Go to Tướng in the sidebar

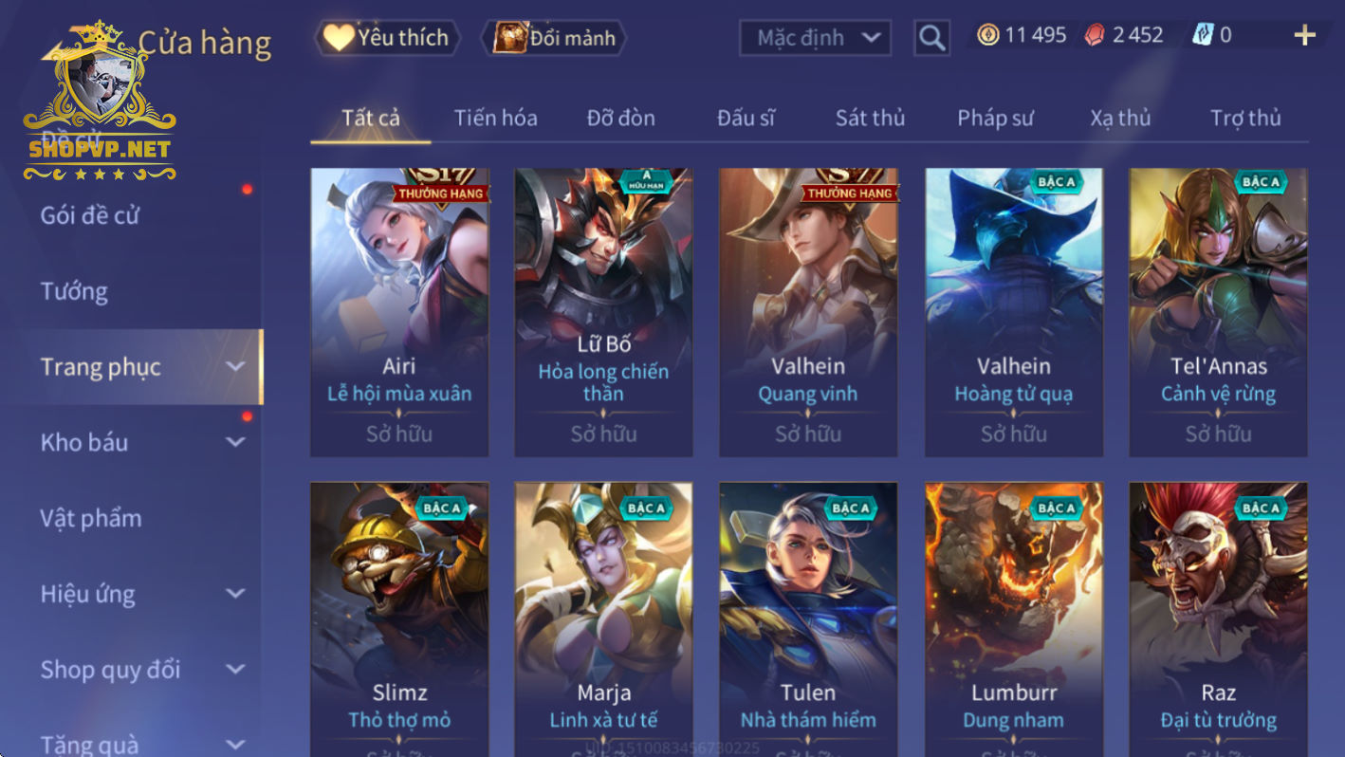74,291
